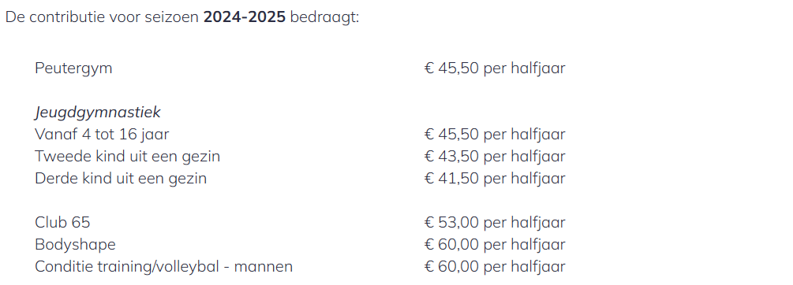The height and width of the screenshot is (285, 793).
Task: Click the word volleybal in last row
Action: 187,266
